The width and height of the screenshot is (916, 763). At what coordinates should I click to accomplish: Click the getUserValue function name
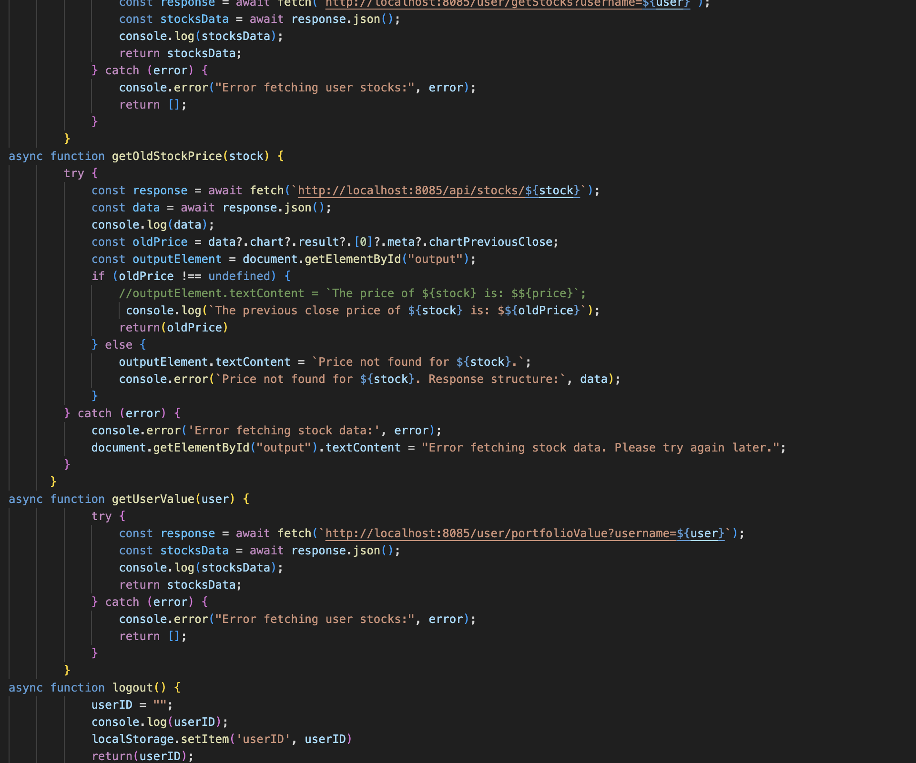click(153, 499)
